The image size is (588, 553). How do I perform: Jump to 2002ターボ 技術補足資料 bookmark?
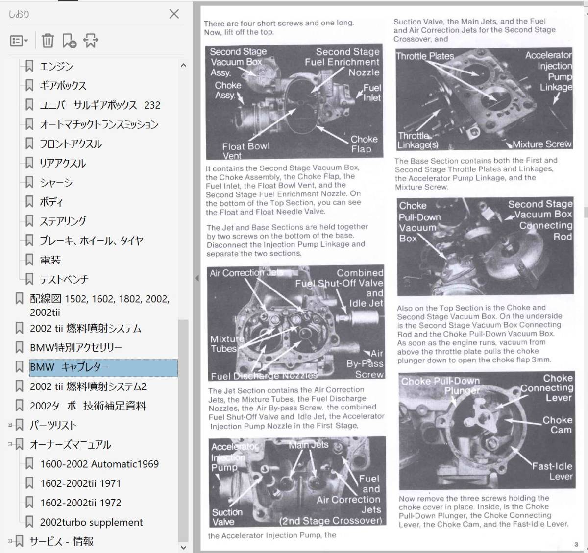coord(88,406)
